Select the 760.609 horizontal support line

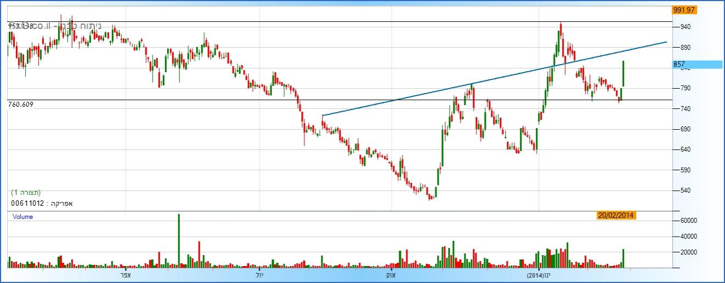[x=219, y=100]
